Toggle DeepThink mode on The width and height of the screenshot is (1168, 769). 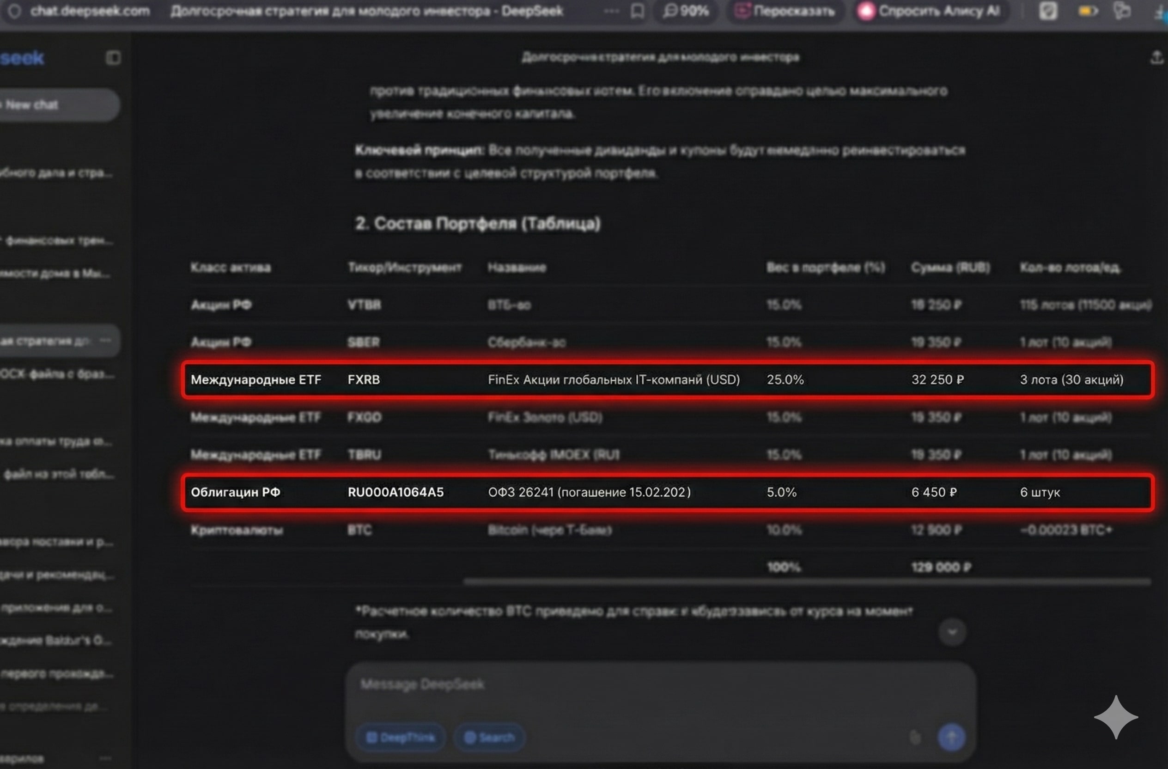click(x=401, y=737)
